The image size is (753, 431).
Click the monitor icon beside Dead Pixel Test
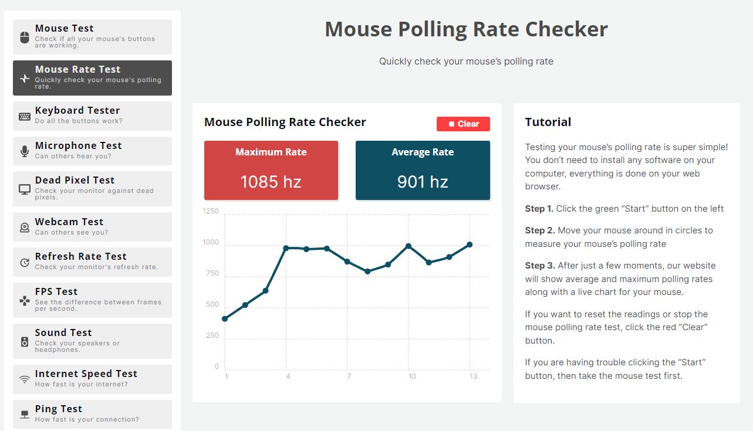point(25,189)
